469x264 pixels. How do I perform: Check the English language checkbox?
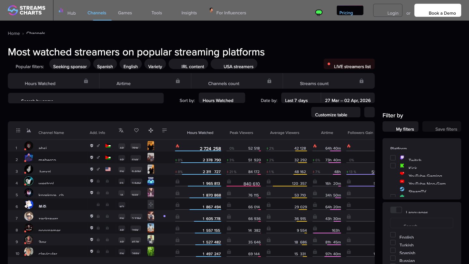393,235
